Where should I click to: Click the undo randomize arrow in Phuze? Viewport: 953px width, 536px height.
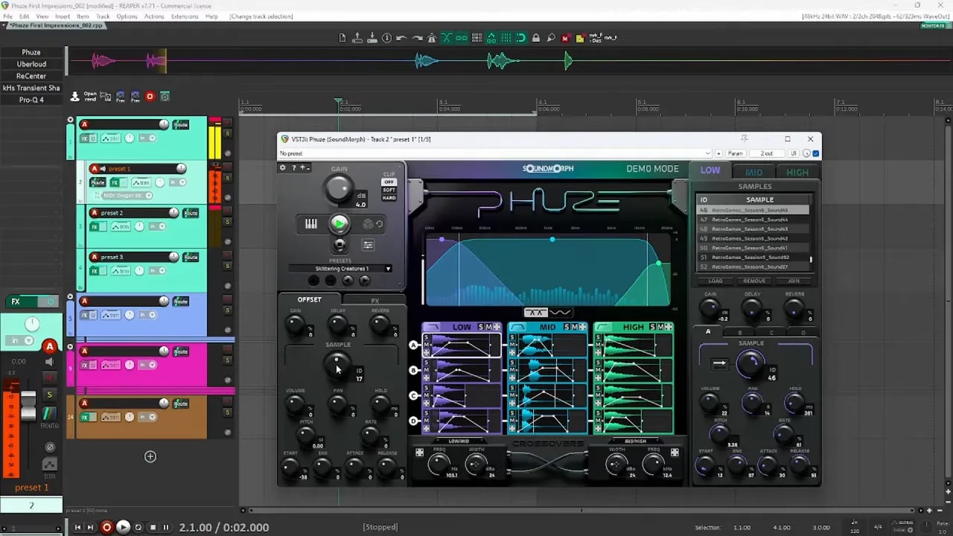point(379,223)
